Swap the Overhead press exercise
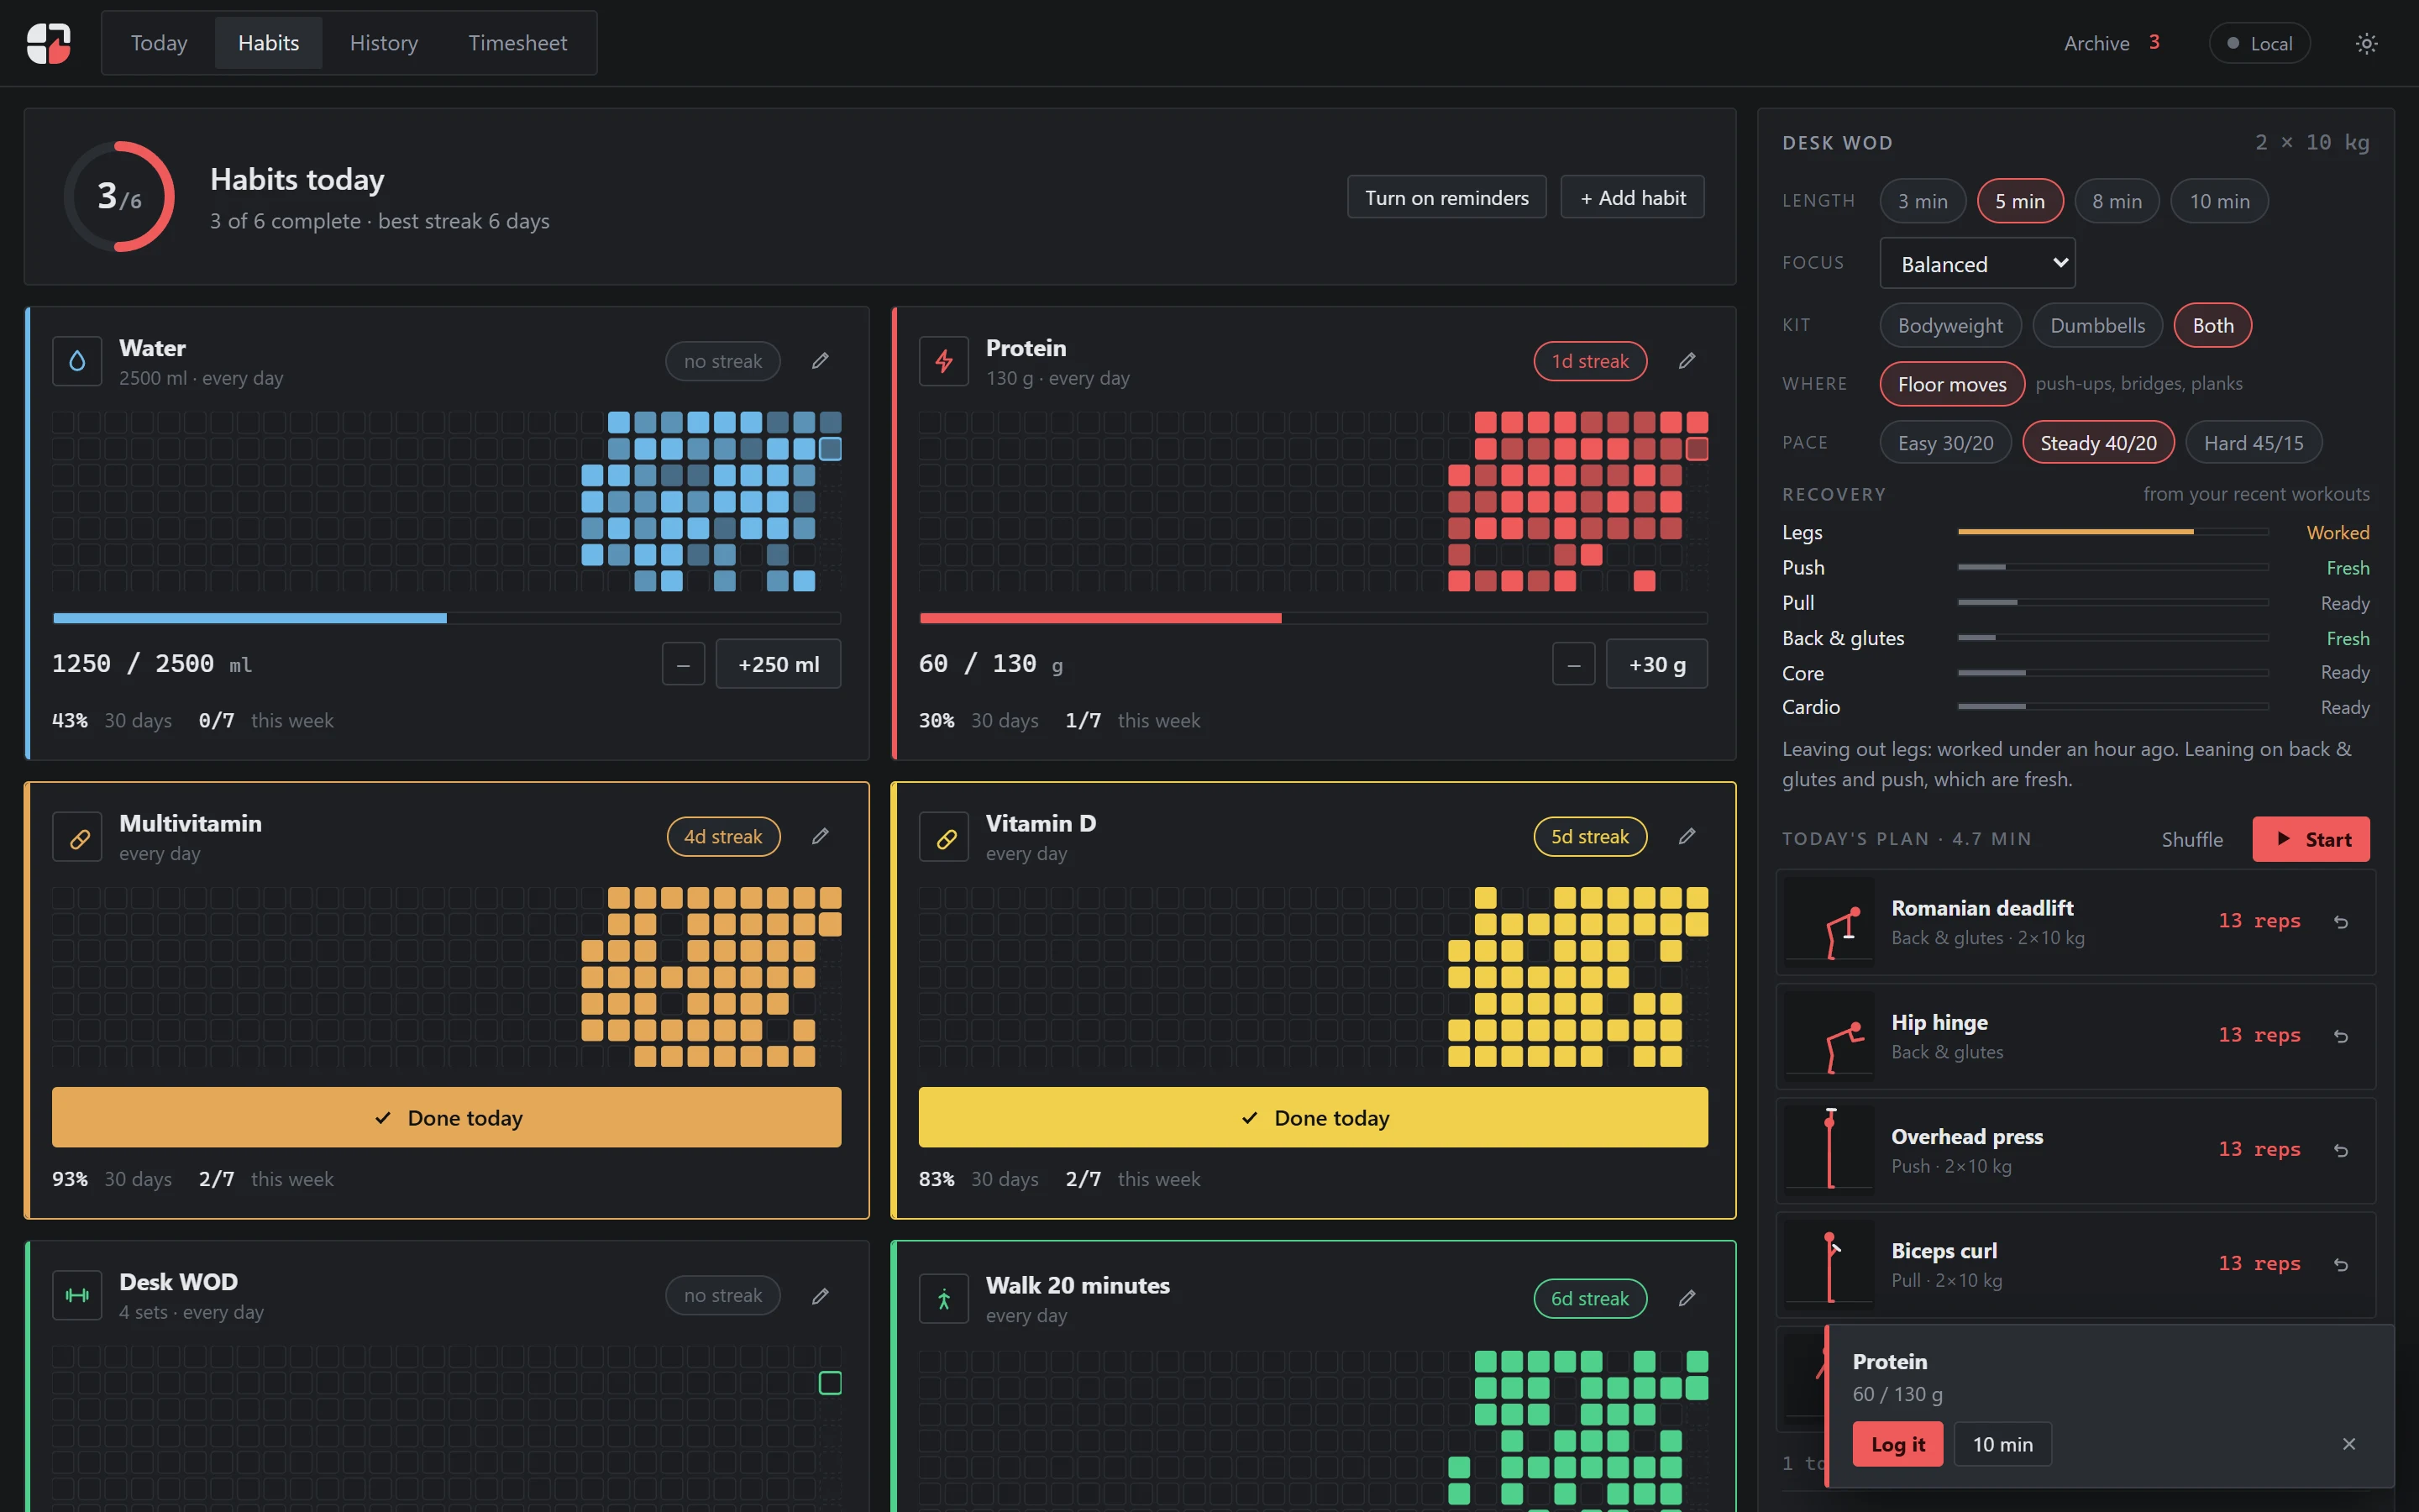Viewport: 2419px width, 1512px height. pyautogui.click(x=2341, y=1150)
